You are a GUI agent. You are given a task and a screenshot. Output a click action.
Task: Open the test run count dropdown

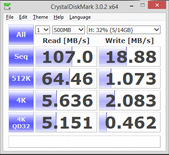pos(43,30)
